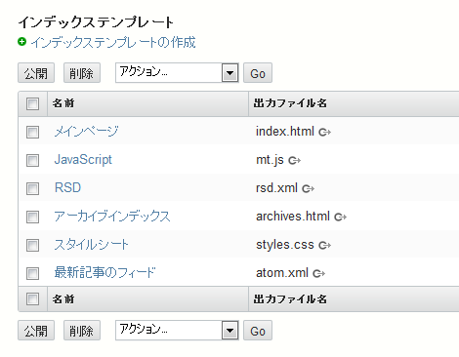This screenshot has width=459, height=357.
Task: Click the top Go button
Action: click(258, 73)
